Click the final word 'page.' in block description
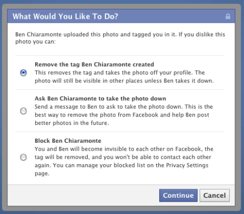 pyautogui.click(x=42, y=174)
